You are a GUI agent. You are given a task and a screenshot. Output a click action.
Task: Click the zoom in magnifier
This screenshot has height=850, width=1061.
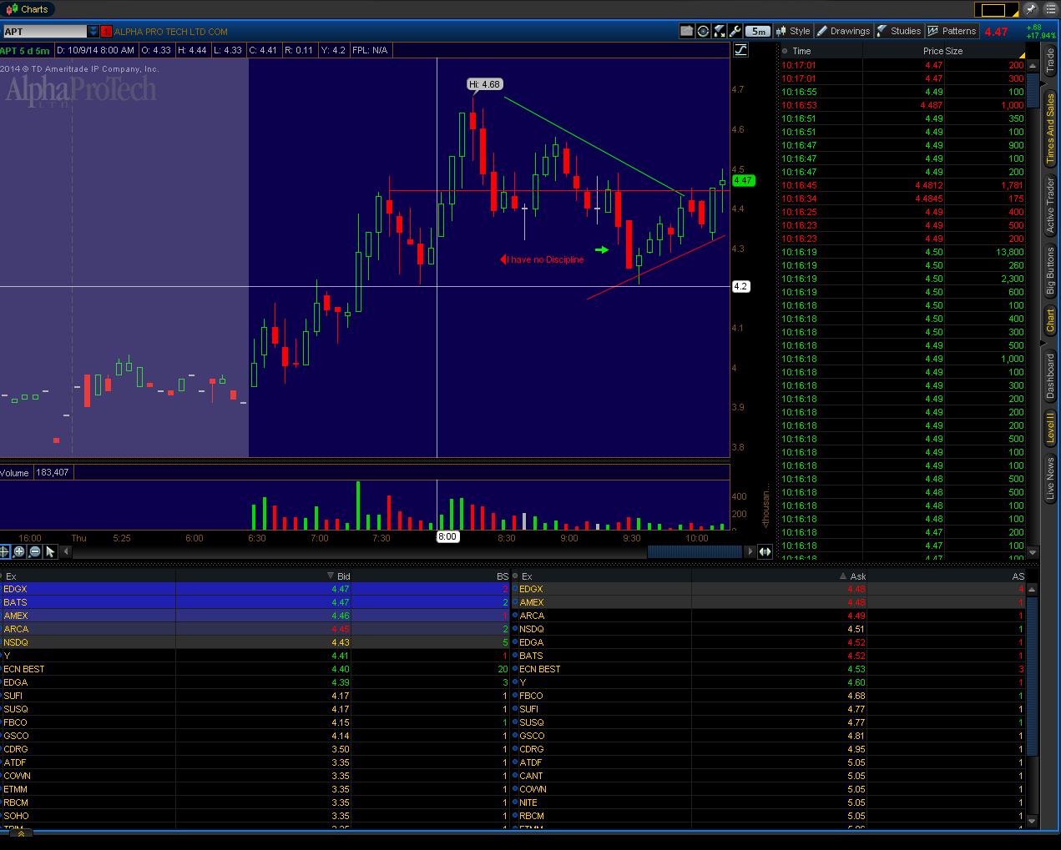click(19, 551)
